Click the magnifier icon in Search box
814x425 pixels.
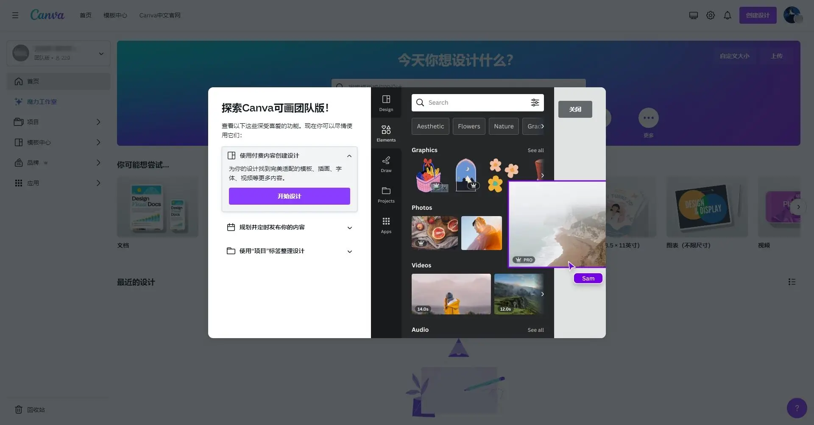(x=420, y=103)
